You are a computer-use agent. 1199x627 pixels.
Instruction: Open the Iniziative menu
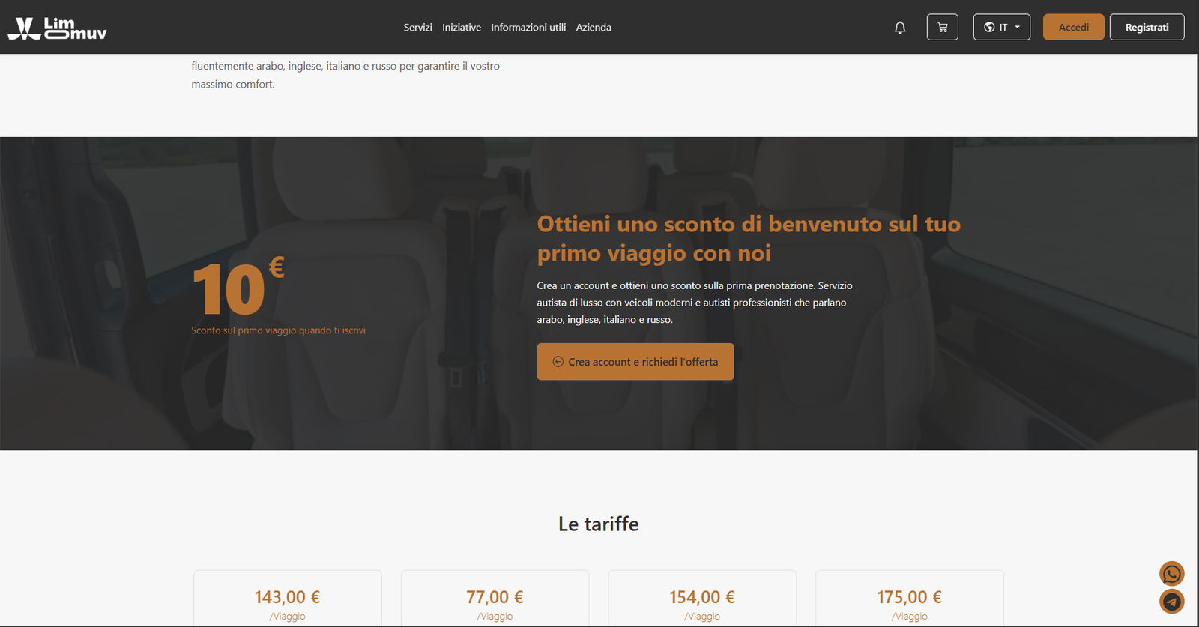tap(462, 28)
